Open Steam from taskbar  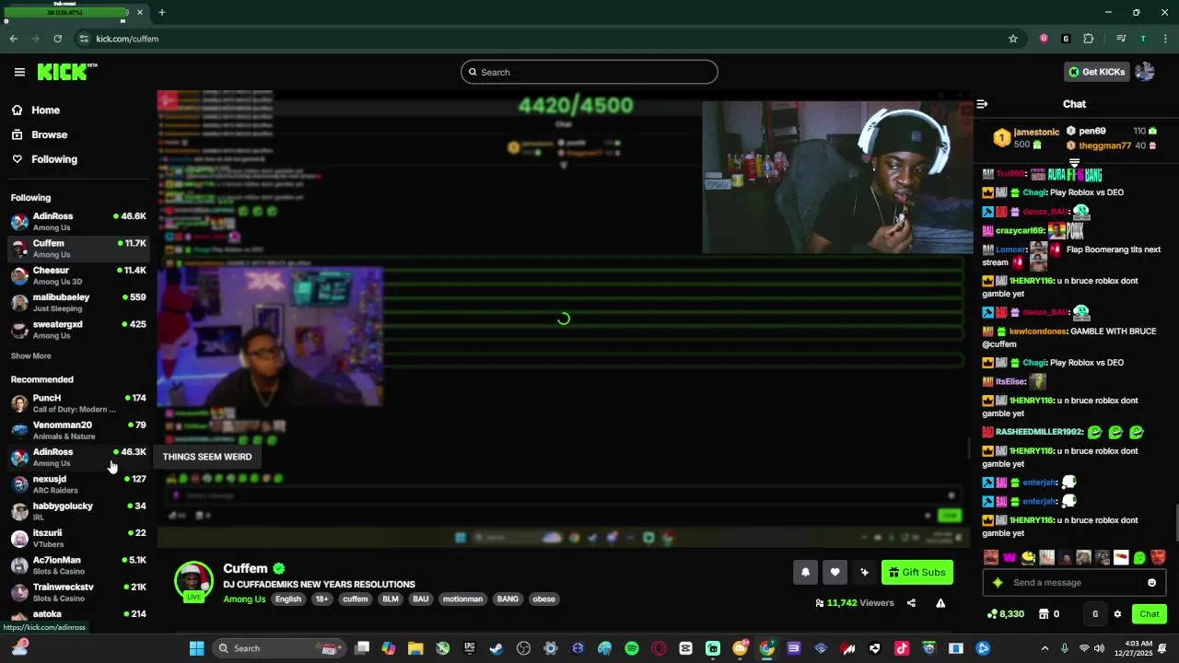pyautogui.click(x=496, y=648)
